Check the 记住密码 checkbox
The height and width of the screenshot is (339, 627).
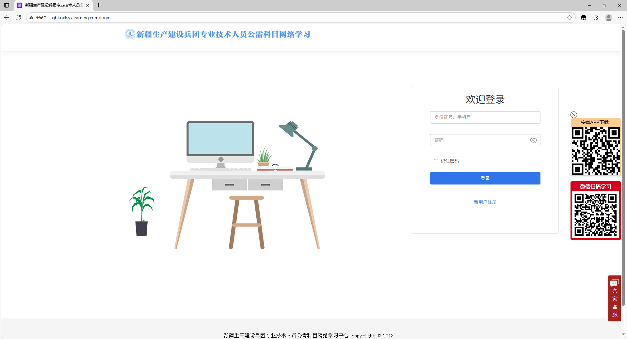click(436, 161)
